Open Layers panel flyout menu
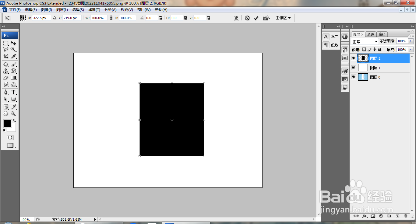Viewport: 416px width, 224px height. (x=412, y=35)
